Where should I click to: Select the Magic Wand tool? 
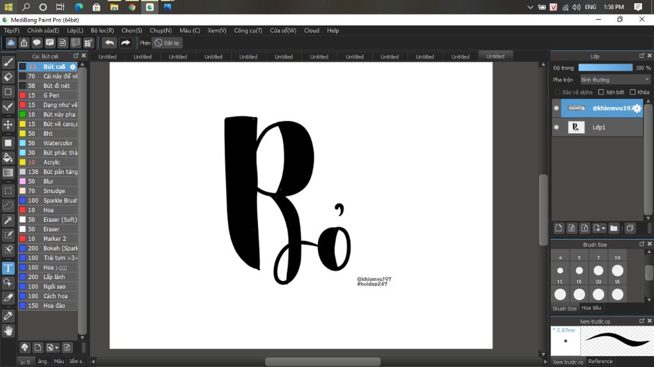8,220
